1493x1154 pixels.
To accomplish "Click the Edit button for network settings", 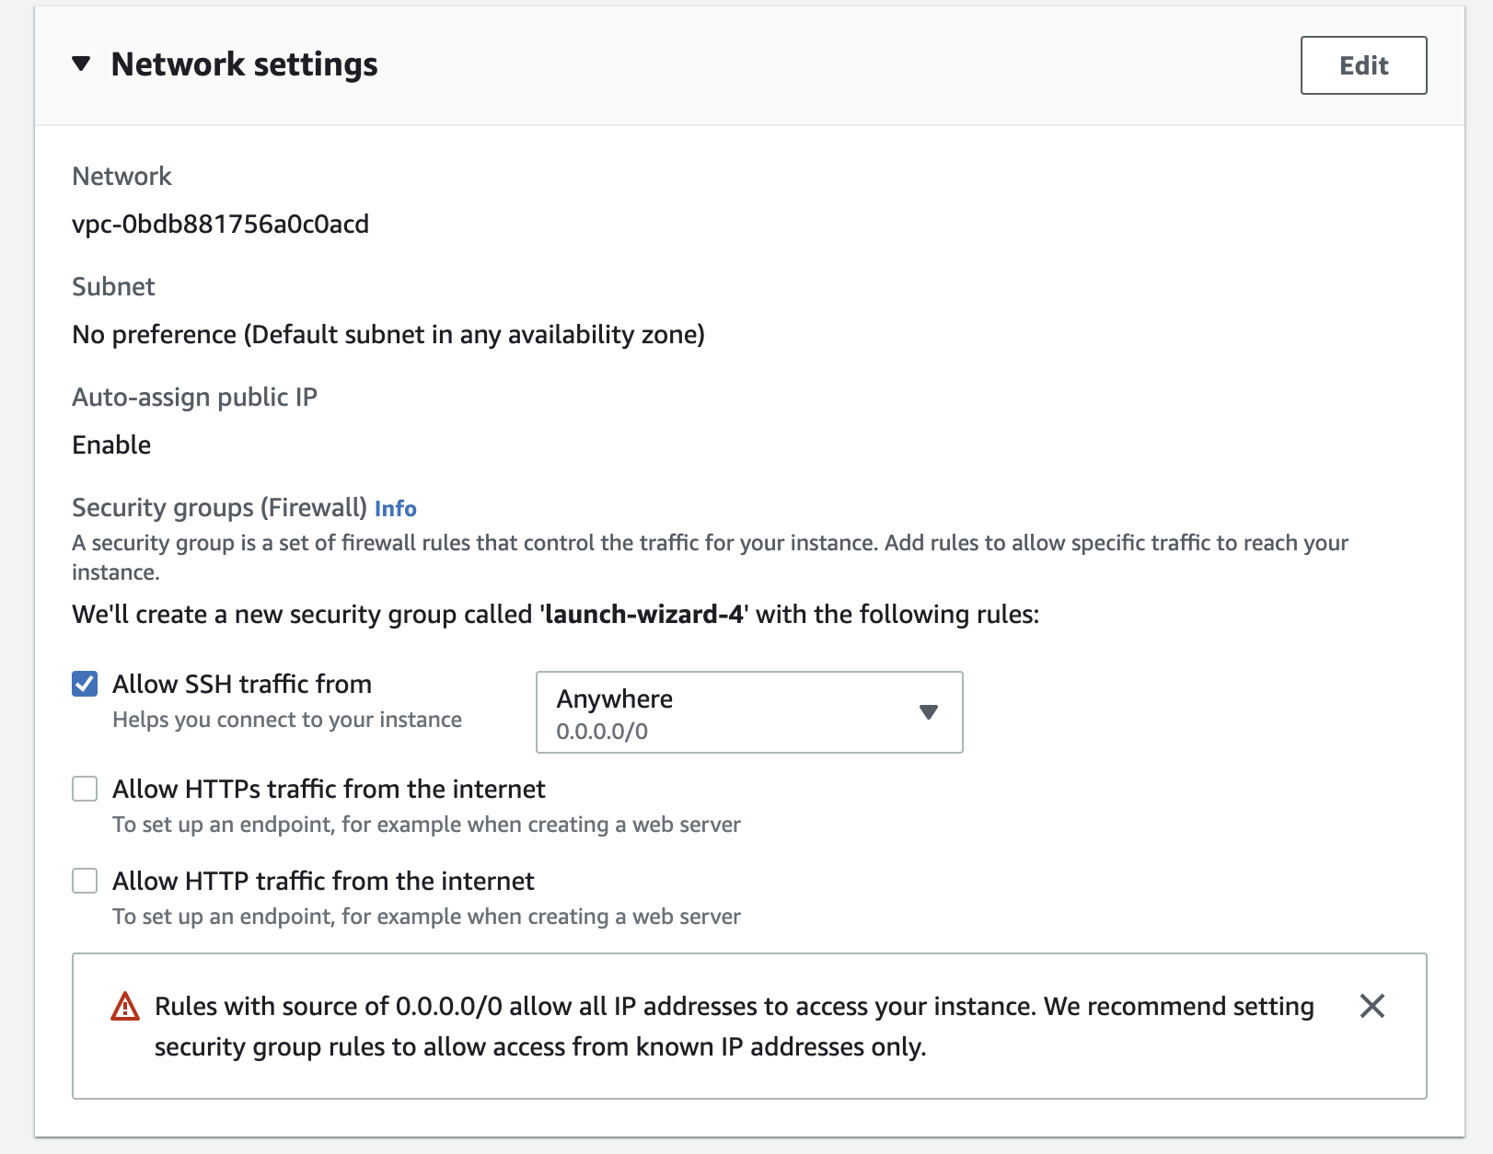I will pyautogui.click(x=1363, y=65).
